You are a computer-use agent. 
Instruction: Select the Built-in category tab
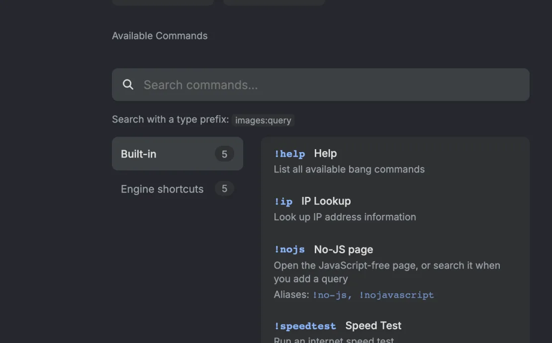(x=178, y=154)
